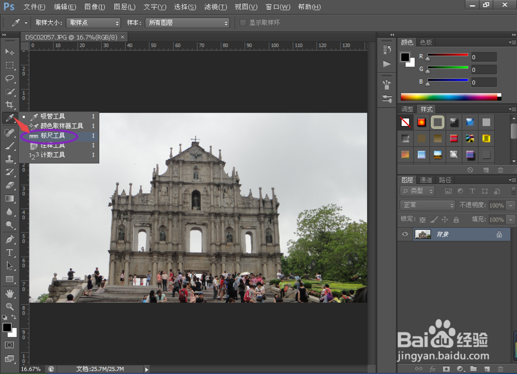Select the Pen tool
Image resolution: width=517 pixels, height=374 pixels.
coord(9,239)
